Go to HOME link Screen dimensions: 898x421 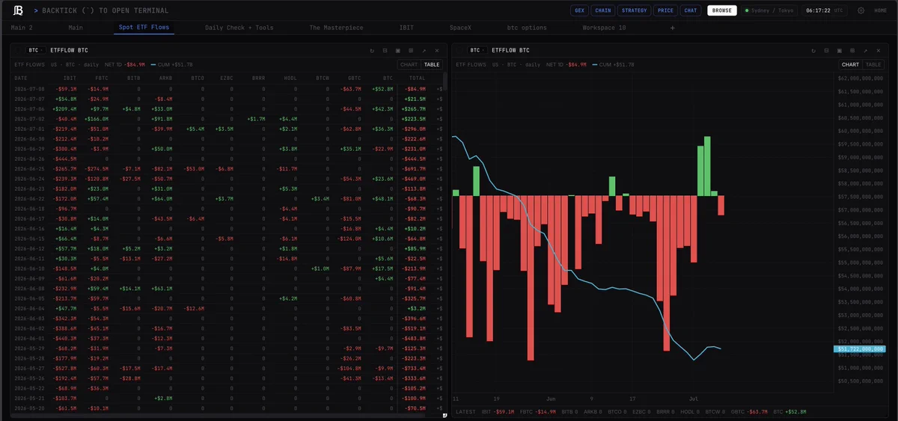pos(881,10)
